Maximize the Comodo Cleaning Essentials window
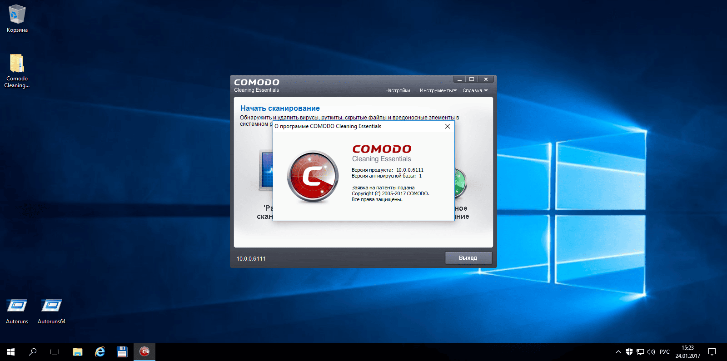Image resolution: width=727 pixels, height=361 pixels. coord(472,79)
